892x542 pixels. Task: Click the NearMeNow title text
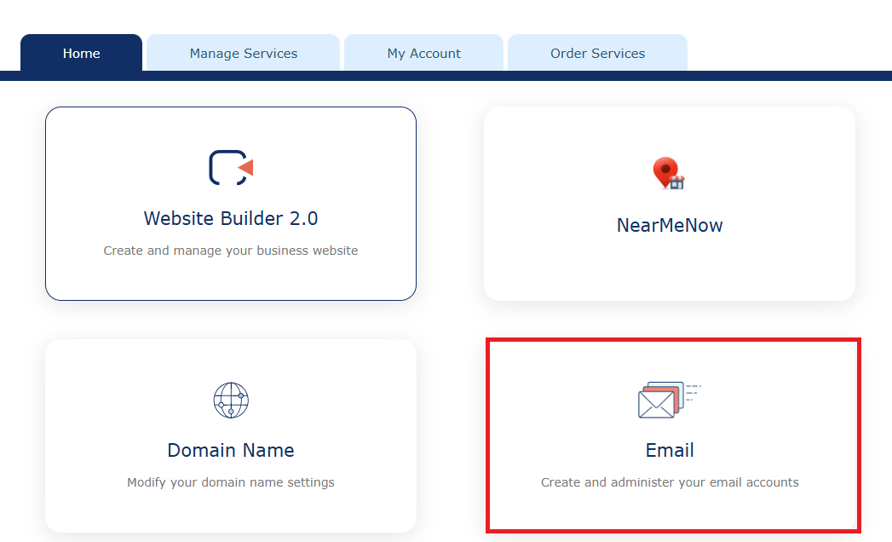[670, 225]
